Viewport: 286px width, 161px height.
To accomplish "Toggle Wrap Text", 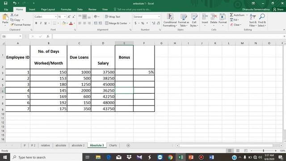I will point(113,17).
